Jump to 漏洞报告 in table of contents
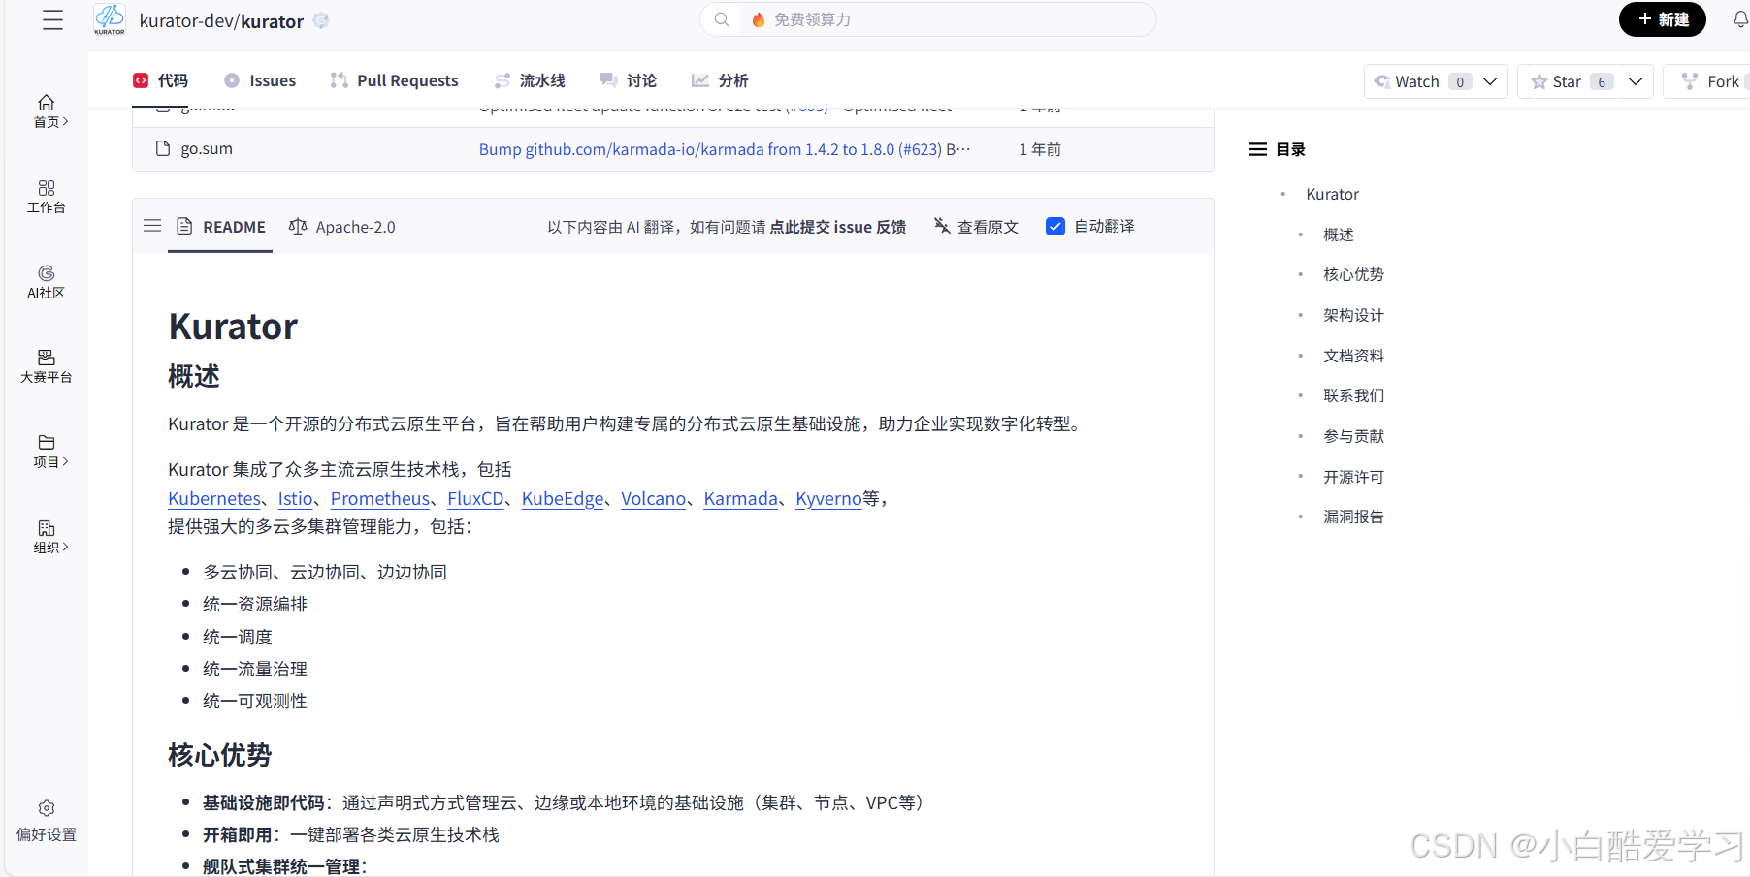 (1353, 517)
